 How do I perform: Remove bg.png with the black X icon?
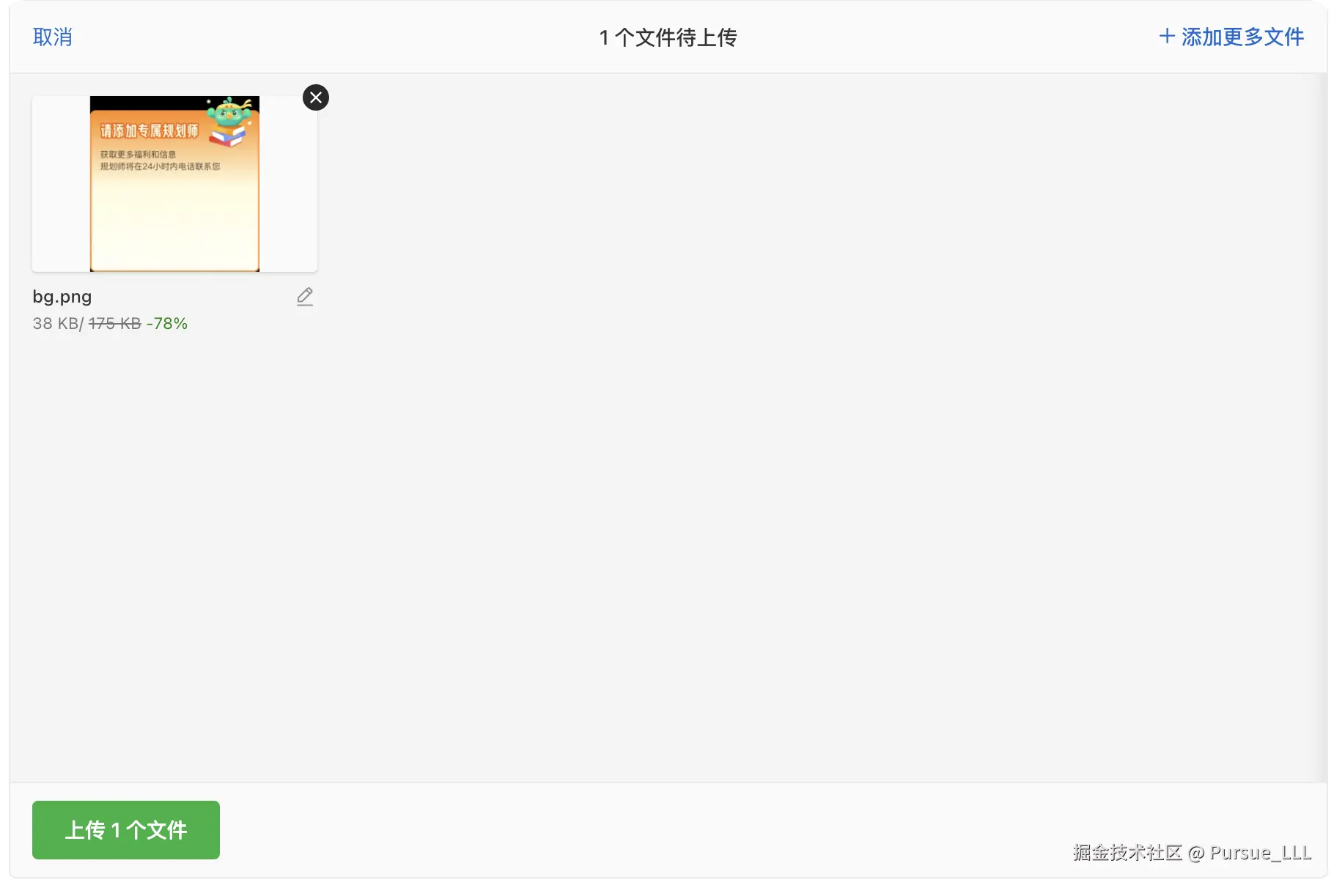[x=316, y=97]
